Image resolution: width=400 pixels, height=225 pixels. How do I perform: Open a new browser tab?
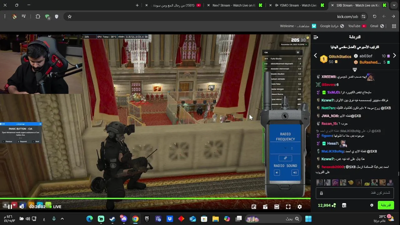point(137,5)
